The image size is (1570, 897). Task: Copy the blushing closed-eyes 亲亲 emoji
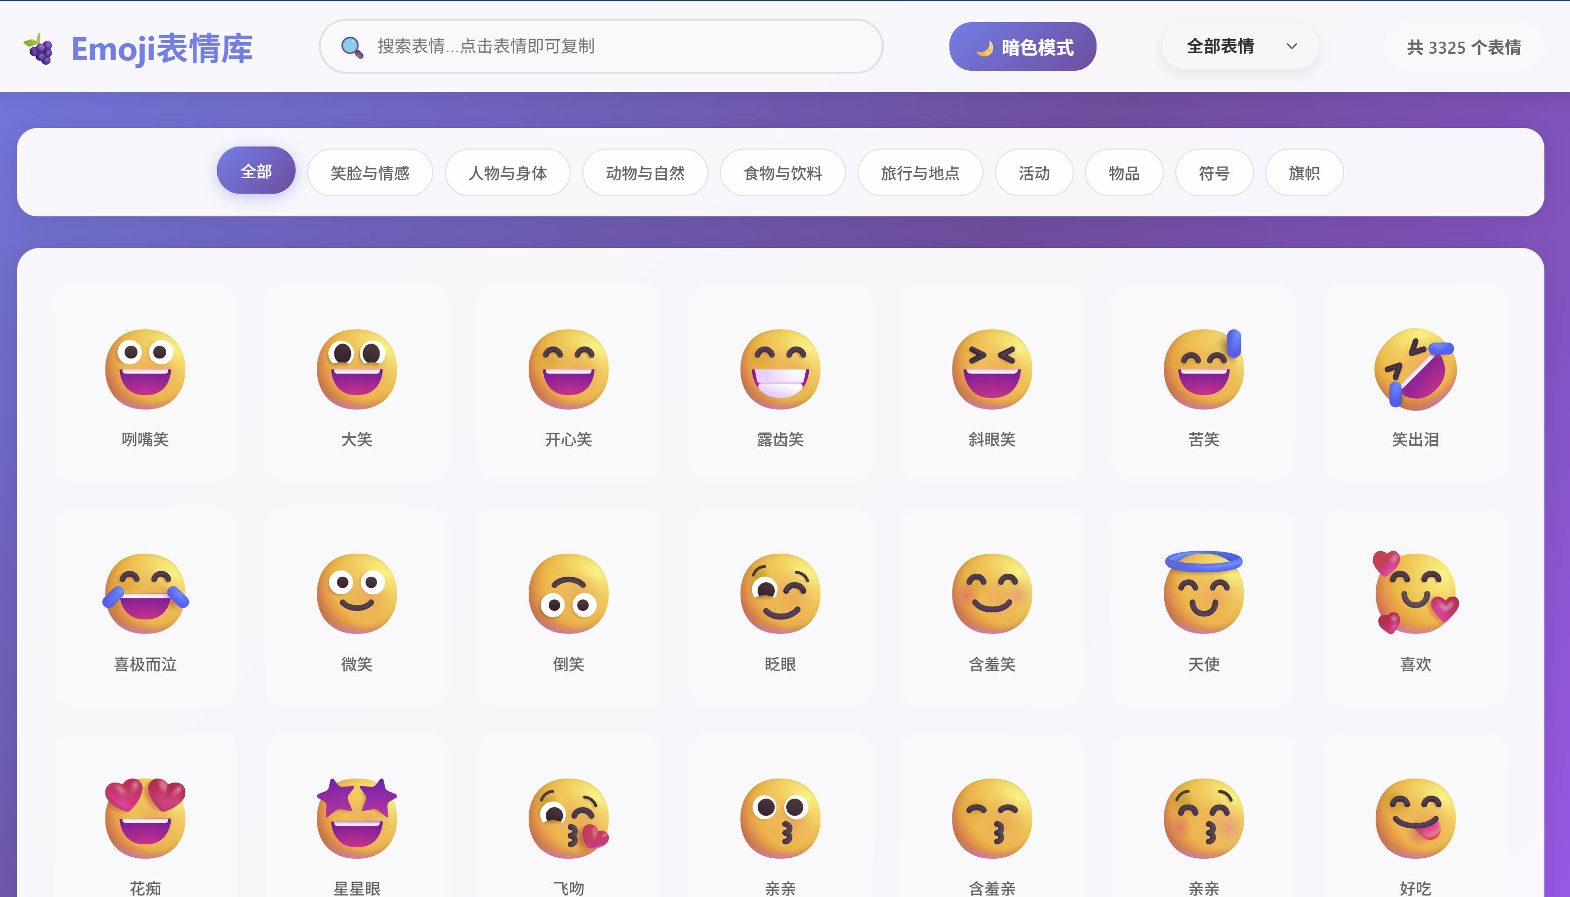[x=1203, y=818]
